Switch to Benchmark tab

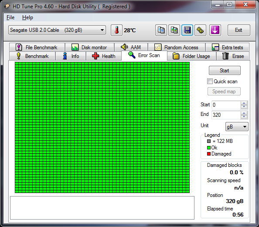32,56
